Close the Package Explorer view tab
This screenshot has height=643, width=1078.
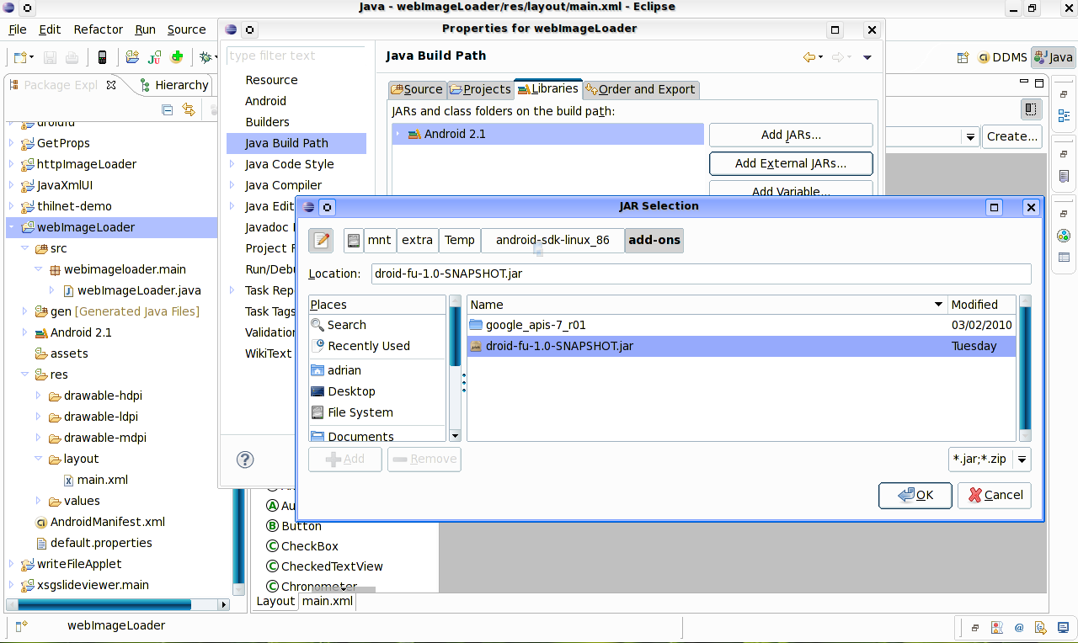[111, 85]
